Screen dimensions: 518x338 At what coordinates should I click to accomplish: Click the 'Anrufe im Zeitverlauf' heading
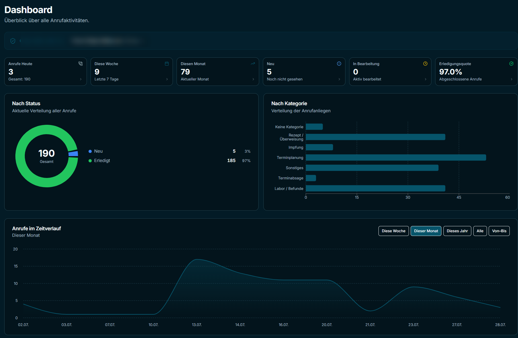pos(36,229)
